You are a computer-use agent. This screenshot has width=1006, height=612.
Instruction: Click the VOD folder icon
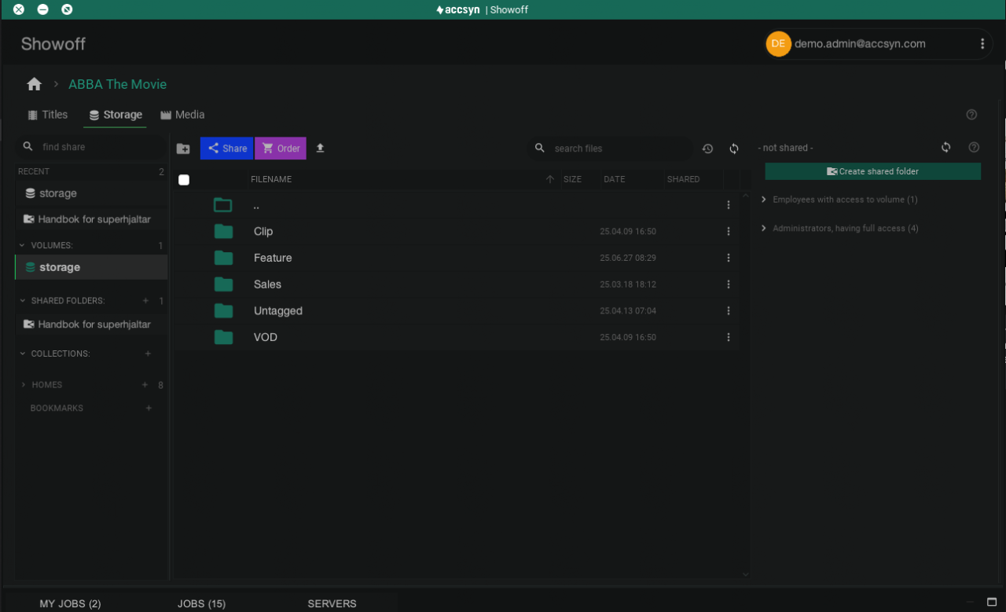click(223, 337)
